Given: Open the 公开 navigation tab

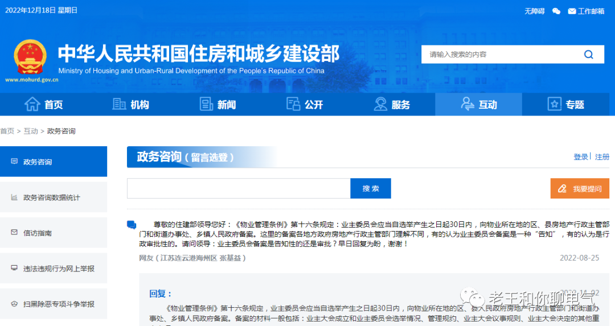Looking at the screenshot, I should point(305,104).
